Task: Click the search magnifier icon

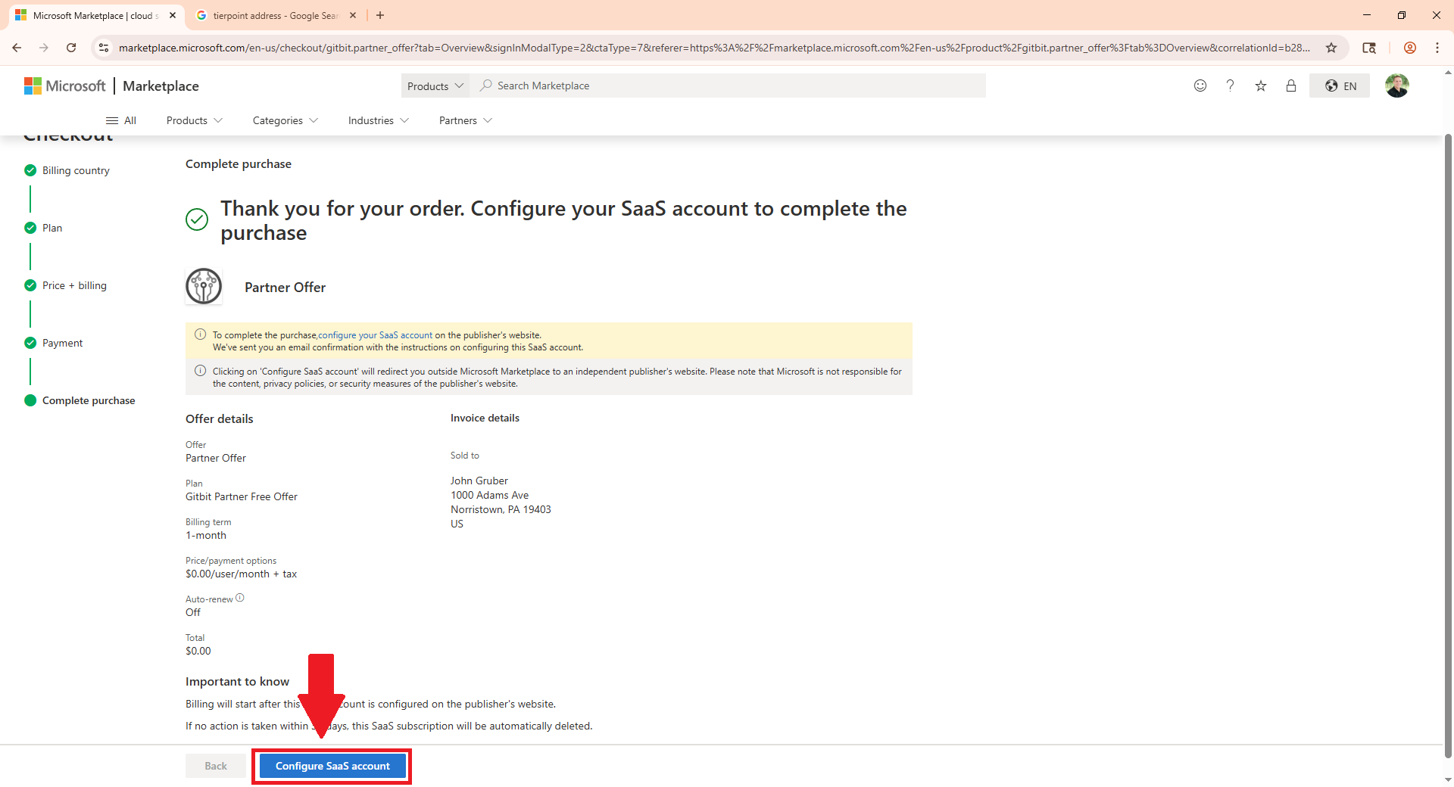Action: click(486, 86)
